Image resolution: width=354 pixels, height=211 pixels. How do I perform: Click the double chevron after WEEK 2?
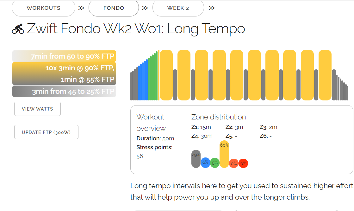coord(212,8)
